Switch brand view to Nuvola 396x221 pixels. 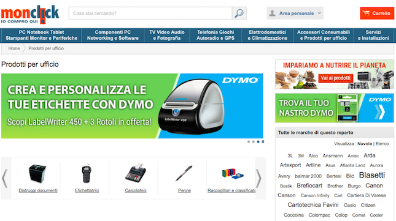[x=365, y=144]
